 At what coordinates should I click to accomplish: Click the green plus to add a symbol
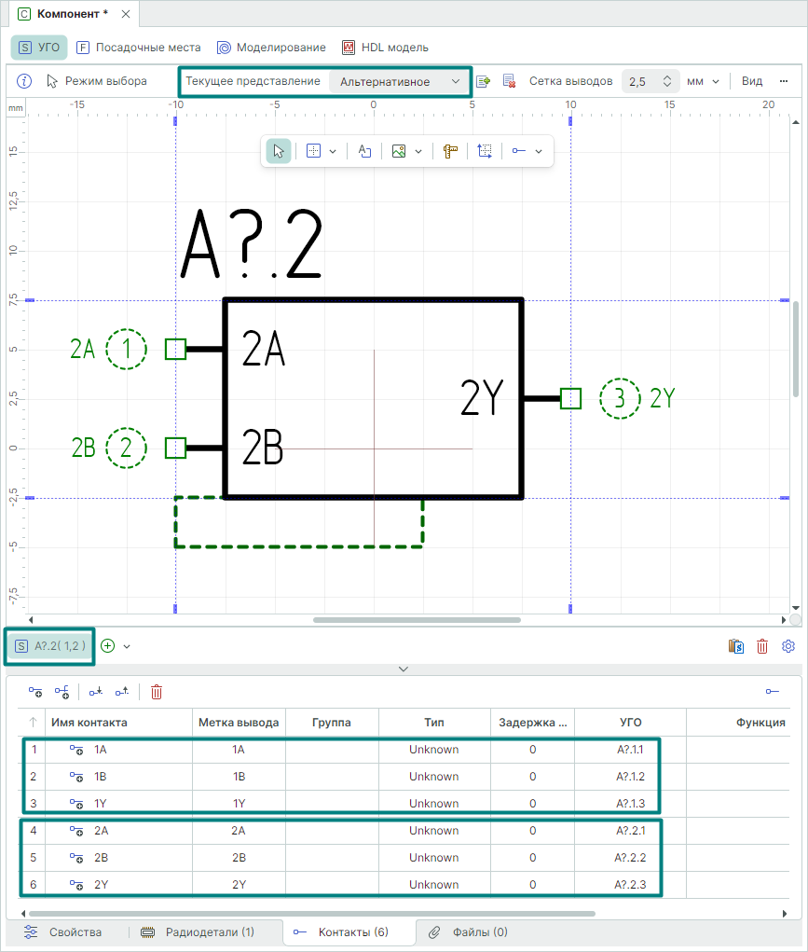pos(108,645)
